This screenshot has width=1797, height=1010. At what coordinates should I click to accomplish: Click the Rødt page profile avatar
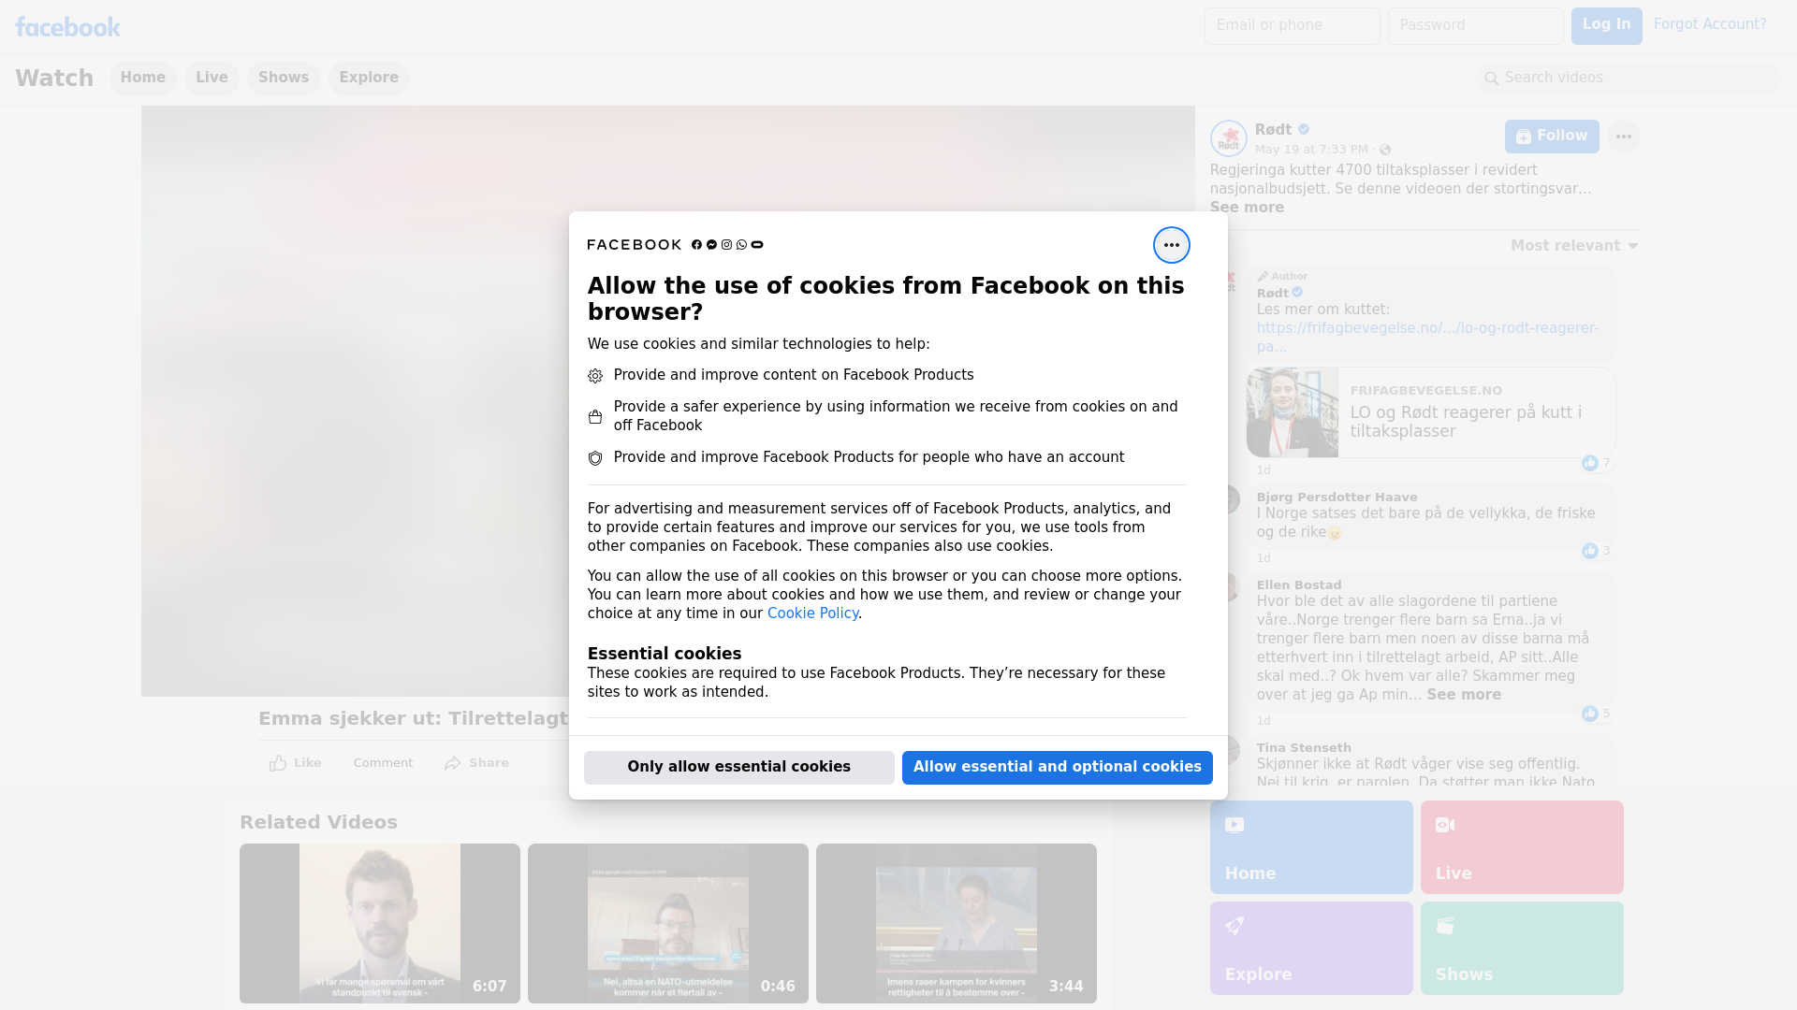pos(1228,138)
